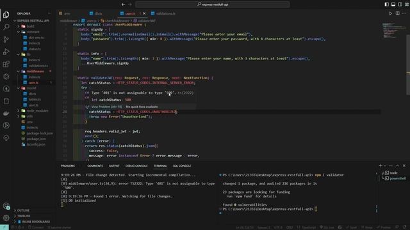Open the Manage gear settings icon

click(6, 218)
